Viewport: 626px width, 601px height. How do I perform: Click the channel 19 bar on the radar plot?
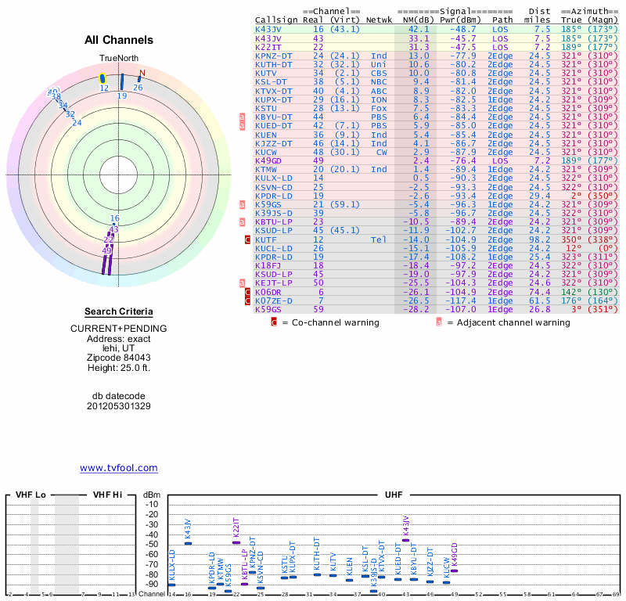click(121, 83)
